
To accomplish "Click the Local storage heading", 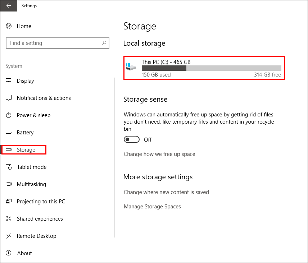I will coord(144,43).
